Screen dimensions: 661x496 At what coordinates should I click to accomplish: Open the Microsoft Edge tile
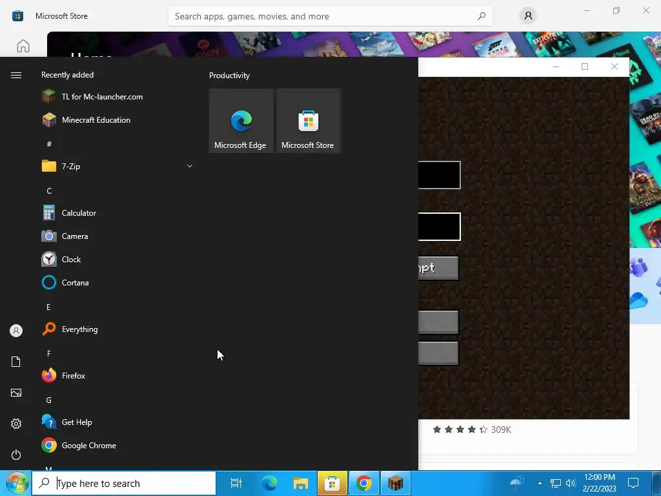coord(241,121)
